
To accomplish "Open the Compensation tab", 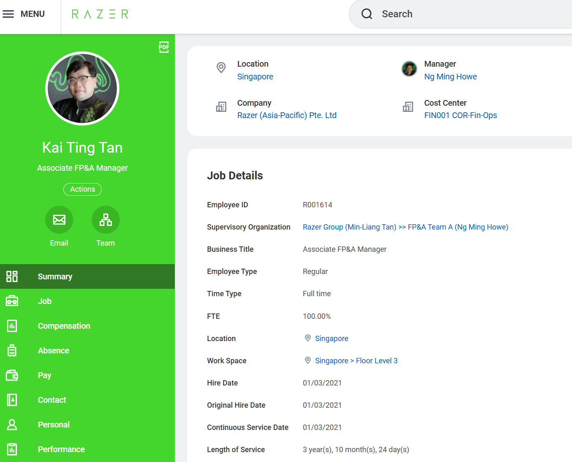I will coord(87,326).
